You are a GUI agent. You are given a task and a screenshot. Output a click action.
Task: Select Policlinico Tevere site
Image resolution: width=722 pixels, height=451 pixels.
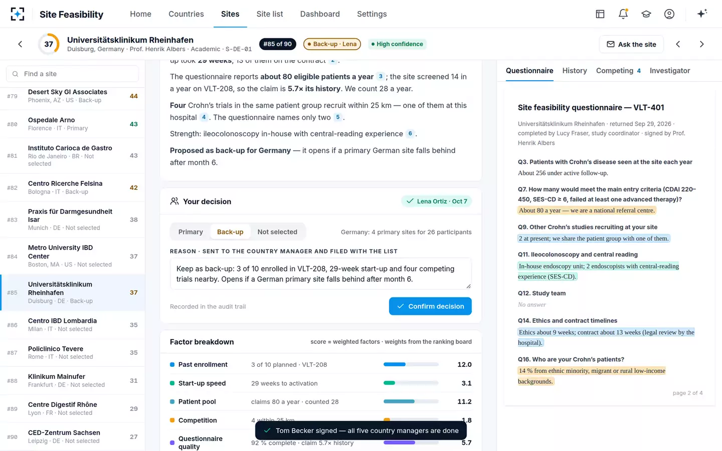click(x=73, y=353)
